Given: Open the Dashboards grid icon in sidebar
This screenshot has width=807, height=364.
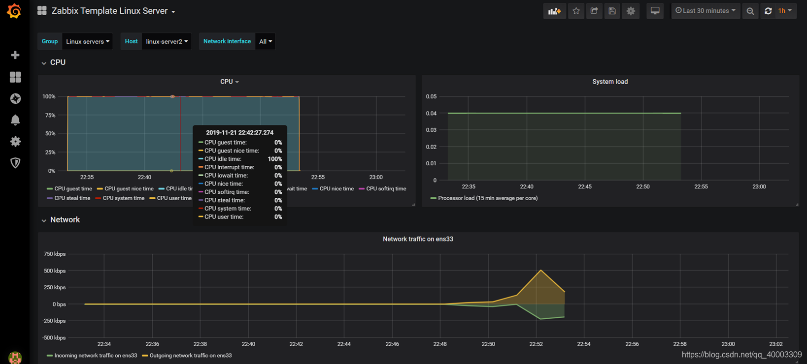Looking at the screenshot, I should (15, 77).
